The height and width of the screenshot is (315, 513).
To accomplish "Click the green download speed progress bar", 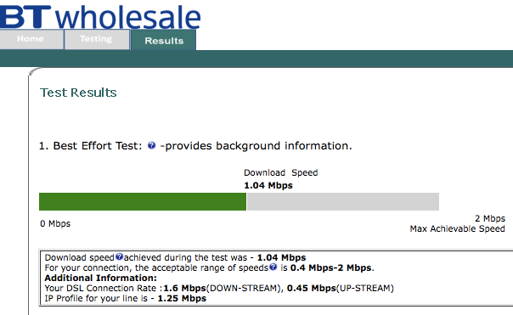I will tap(143, 201).
